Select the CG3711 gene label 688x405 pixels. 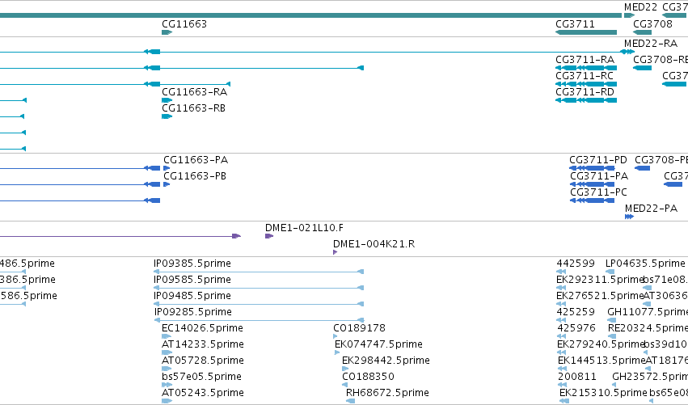(576, 24)
